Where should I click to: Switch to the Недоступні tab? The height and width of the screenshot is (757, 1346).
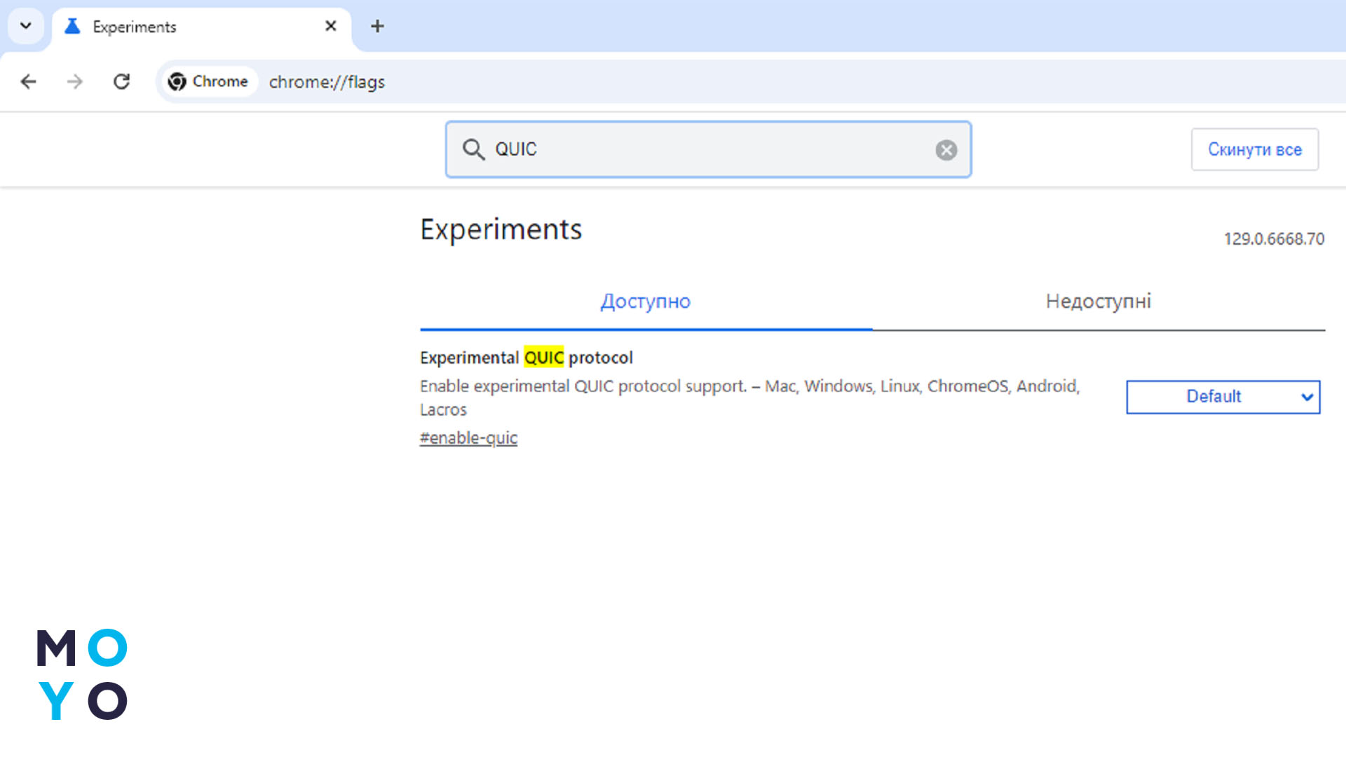tap(1099, 301)
